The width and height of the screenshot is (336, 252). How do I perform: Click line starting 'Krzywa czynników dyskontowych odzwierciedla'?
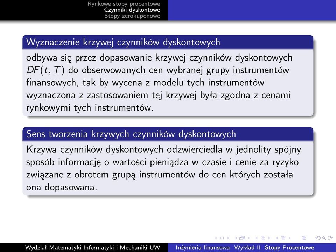coord(164,149)
